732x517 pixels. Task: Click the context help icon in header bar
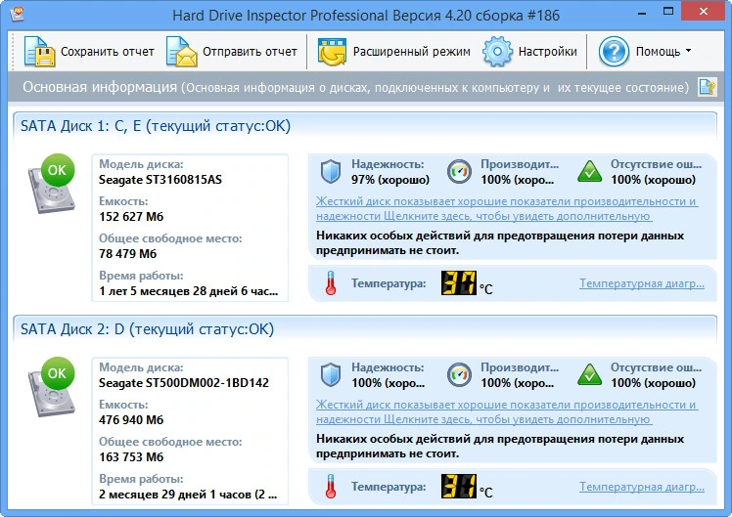(x=708, y=87)
